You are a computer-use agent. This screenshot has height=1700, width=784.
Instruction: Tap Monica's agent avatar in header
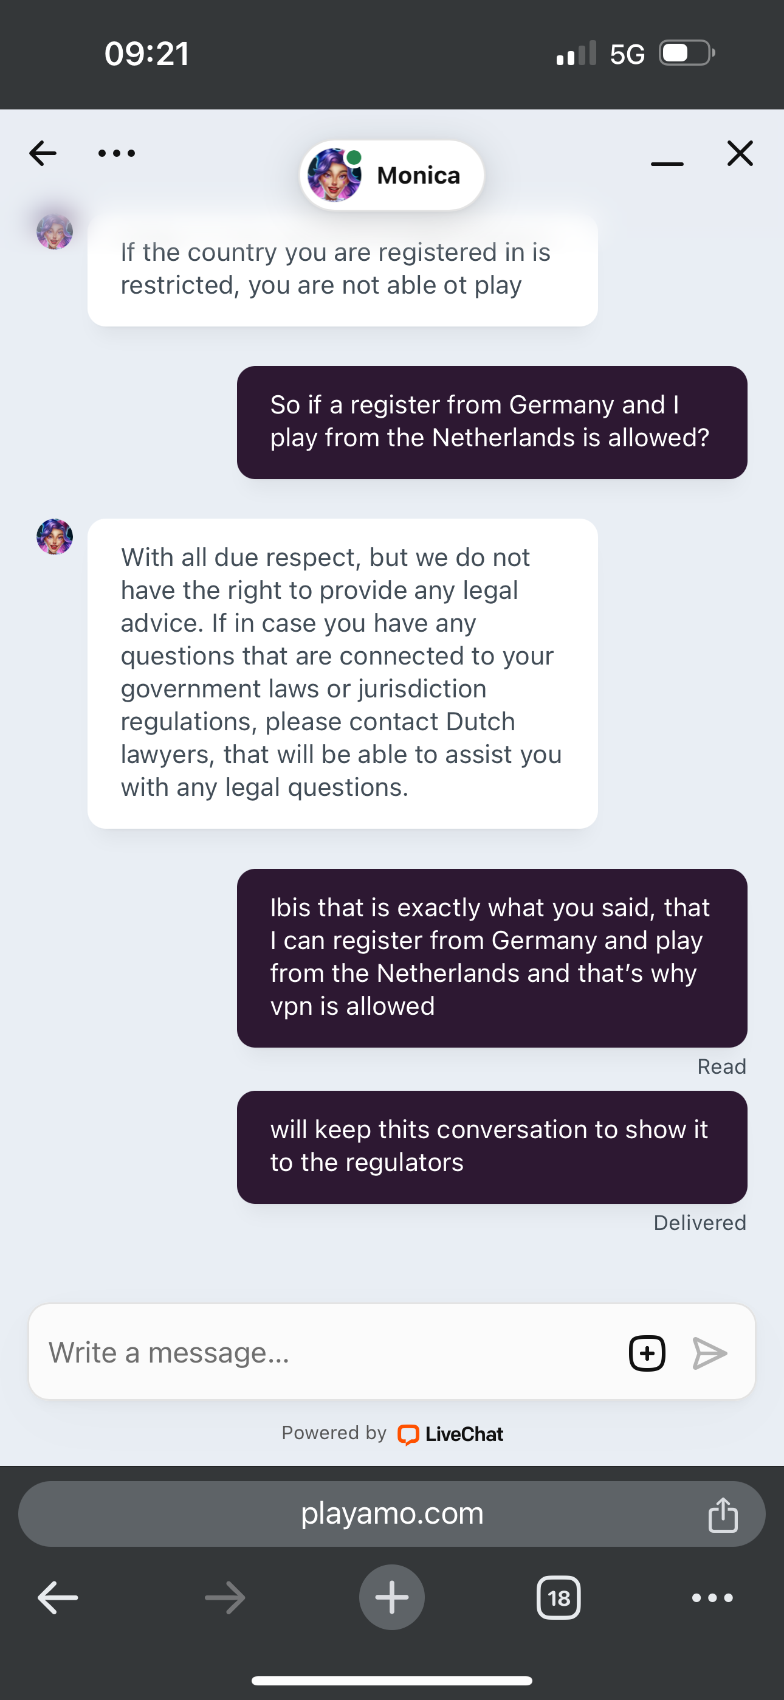(335, 175)
